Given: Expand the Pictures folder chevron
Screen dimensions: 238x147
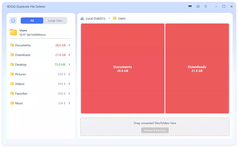Looking at the screenshot, I should tap(69, 74).
